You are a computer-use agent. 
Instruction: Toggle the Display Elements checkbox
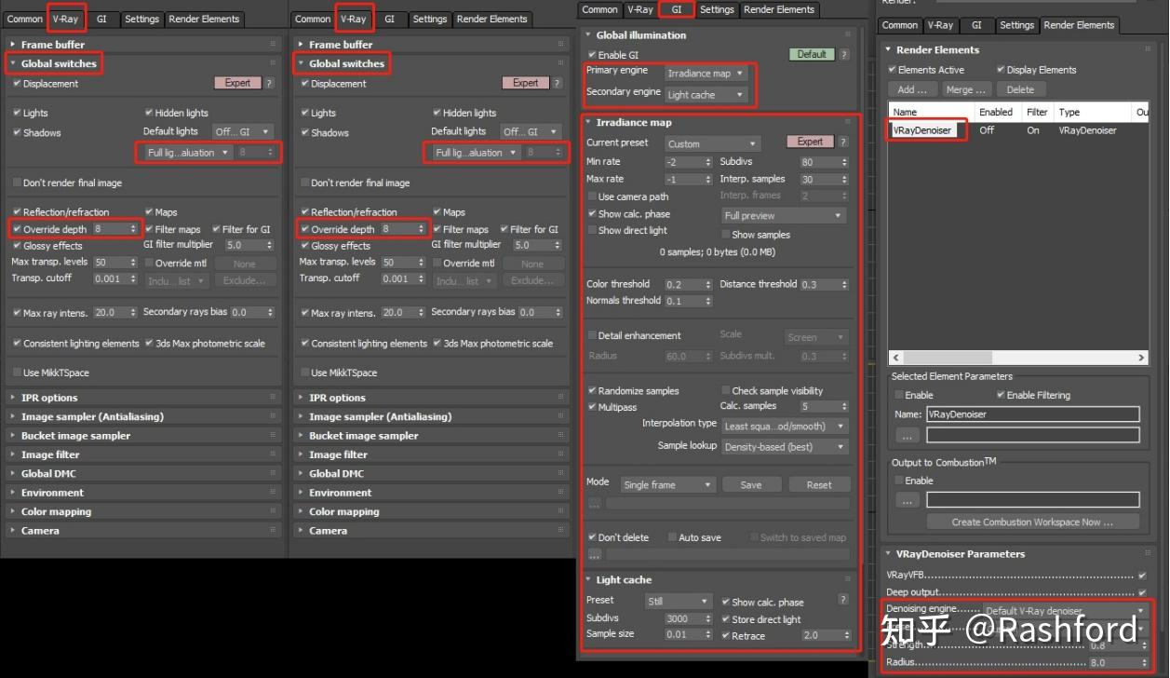point(1001,70)
